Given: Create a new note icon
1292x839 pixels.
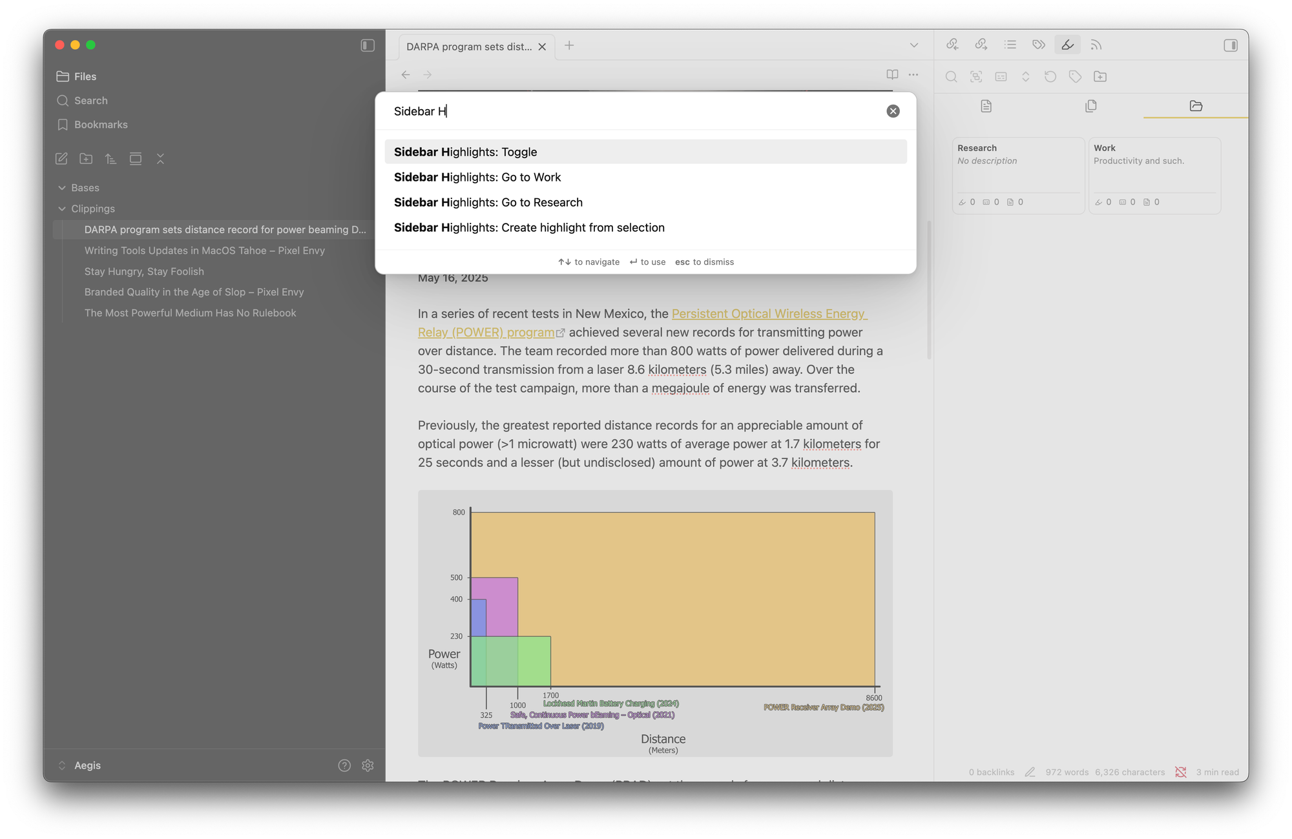Looking at the screenshot, I should [x=61, y=158].
